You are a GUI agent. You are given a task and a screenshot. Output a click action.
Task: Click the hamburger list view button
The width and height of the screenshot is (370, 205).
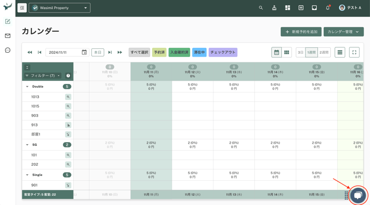[340, 52]
